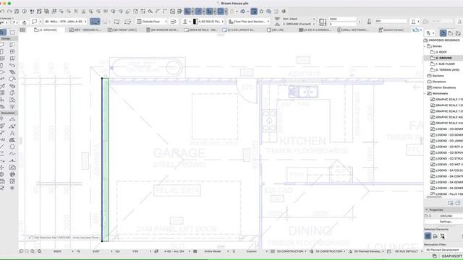Open the tab overview grid icon
The width and height of the screenshot is (463, 260).
22,30
